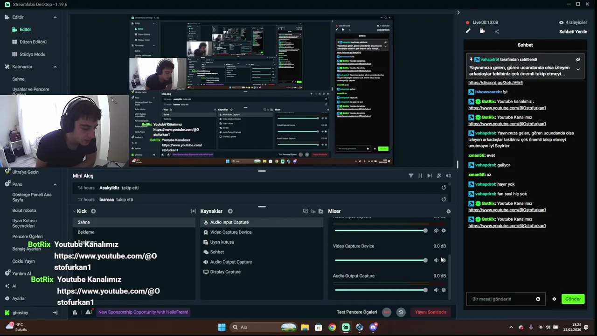Open Ayarlar settings in sidebar
This screenshot has width=597, height=336.
pyautogui.click(x=15, y=298)
